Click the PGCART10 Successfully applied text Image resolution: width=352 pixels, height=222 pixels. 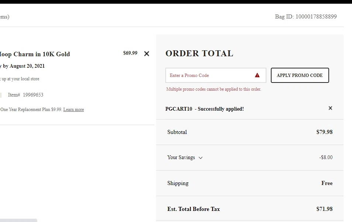point(204,109)
